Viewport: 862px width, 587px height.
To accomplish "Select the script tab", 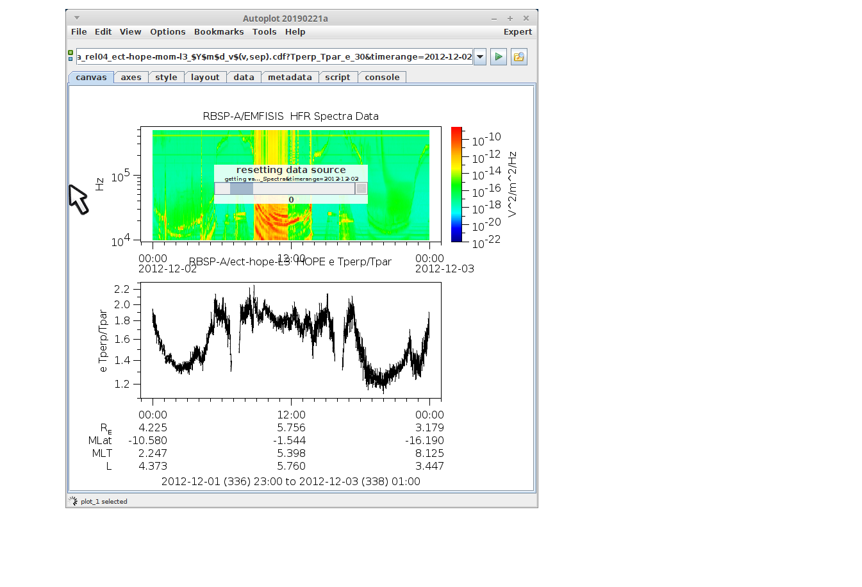I will tap(337, 78).
